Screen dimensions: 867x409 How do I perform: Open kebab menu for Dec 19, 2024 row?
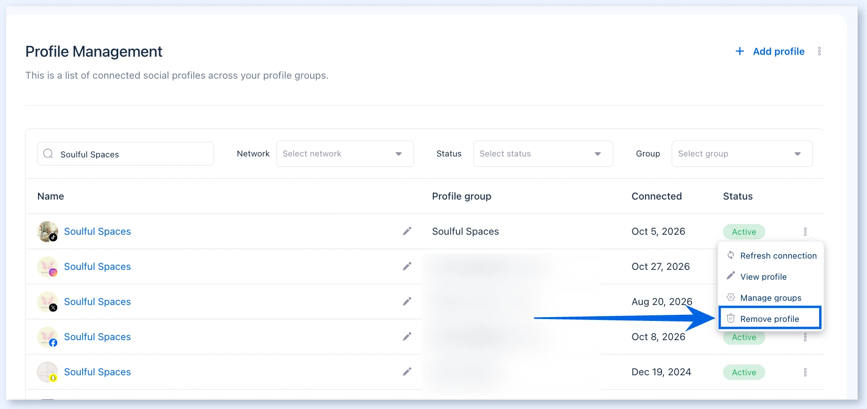point(805,372)
